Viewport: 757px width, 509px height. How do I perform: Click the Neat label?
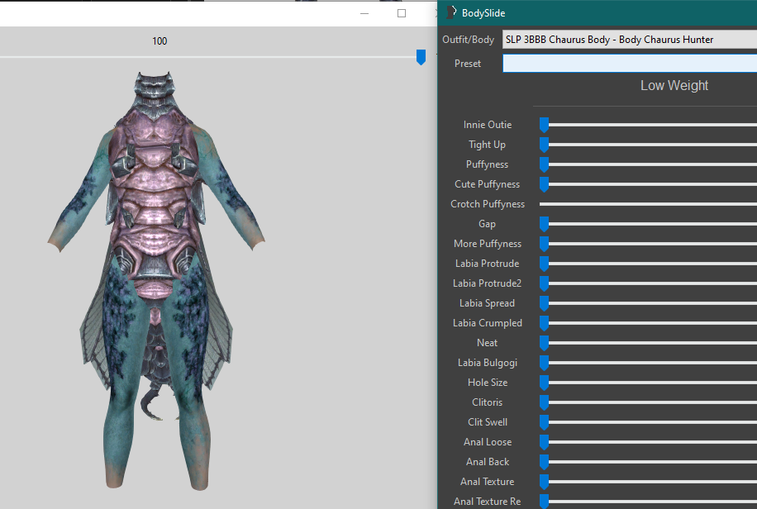487,343
